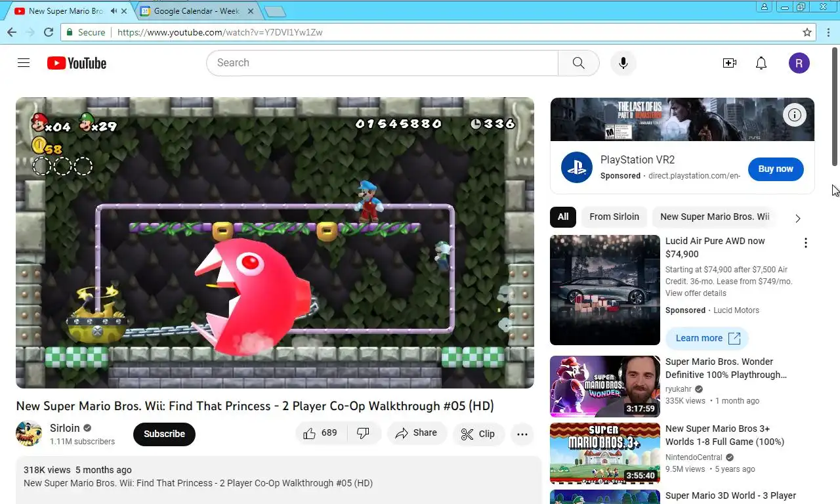
Task: Click the browser back arrow
Action: (x=12, y=32)
